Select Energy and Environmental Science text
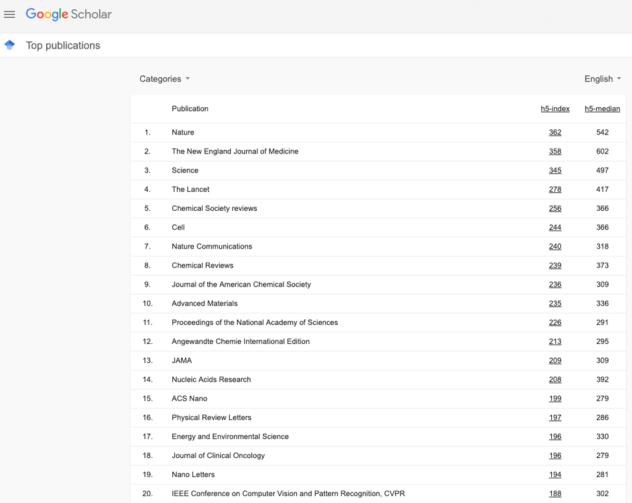 (230, 436)
